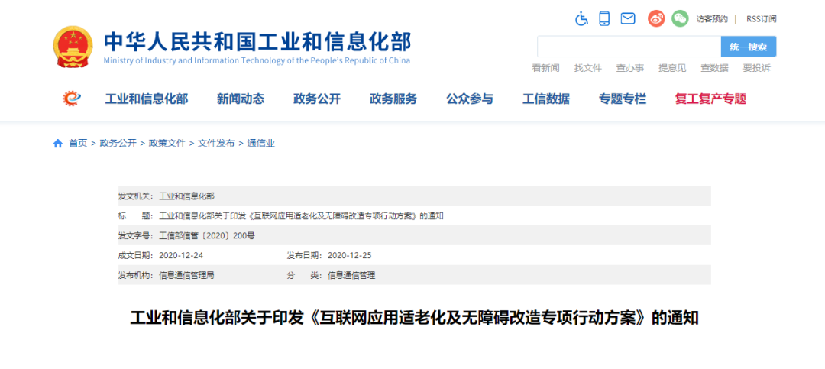
Task: Select 看新闻 search shortcut
Action: (545, 68)
